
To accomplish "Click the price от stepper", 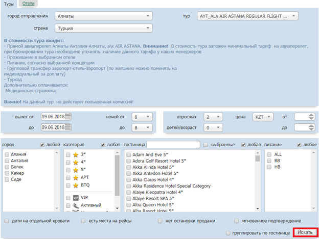I will point(311,117).
